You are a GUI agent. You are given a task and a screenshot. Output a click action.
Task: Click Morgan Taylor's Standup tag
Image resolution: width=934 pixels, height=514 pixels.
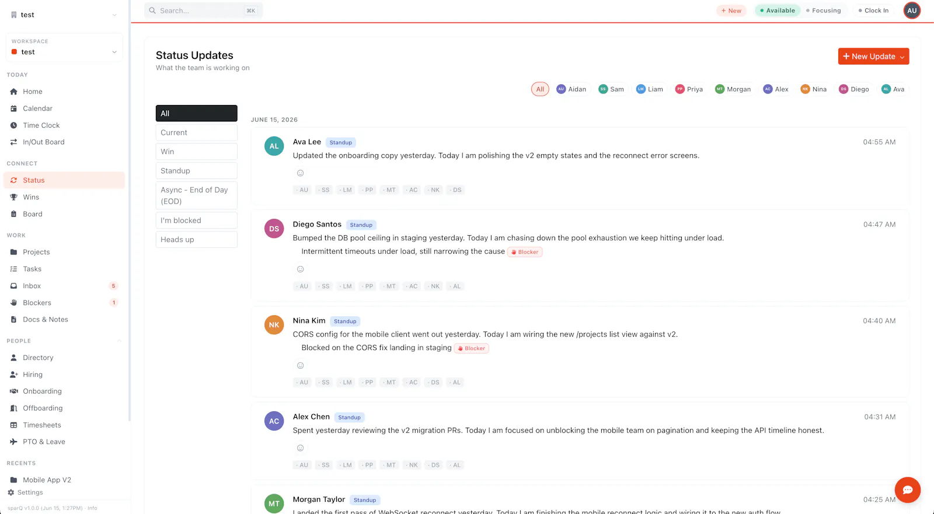365,500
